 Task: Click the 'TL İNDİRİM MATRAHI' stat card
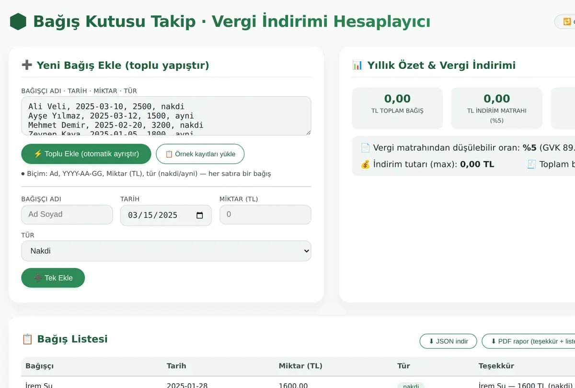pyautogui.click(x=496, y=108)
